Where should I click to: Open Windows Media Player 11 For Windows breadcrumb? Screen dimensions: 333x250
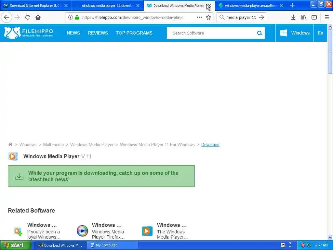(157, 145)
